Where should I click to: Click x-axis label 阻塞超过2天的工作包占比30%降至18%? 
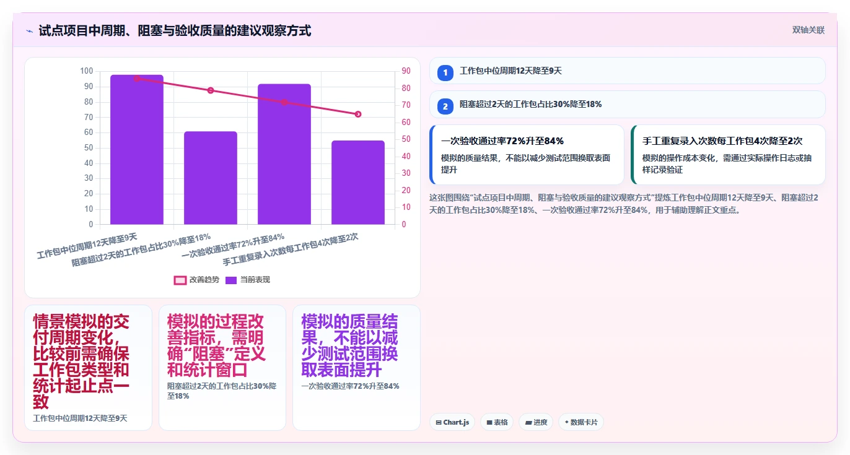(x=141, y=250)
